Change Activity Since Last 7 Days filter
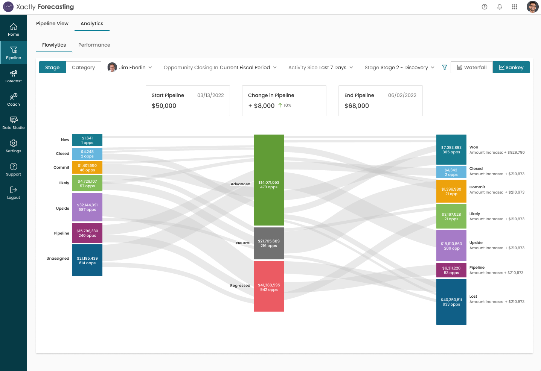This screenshot has height=371, width=541. click(x=320, y=67)
